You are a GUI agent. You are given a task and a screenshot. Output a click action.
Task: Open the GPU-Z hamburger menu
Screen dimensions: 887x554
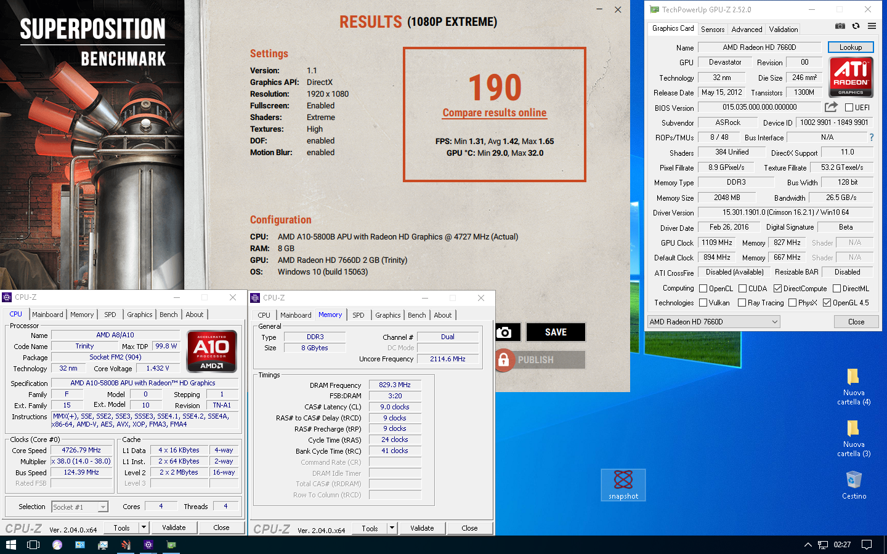pos(872,26)
